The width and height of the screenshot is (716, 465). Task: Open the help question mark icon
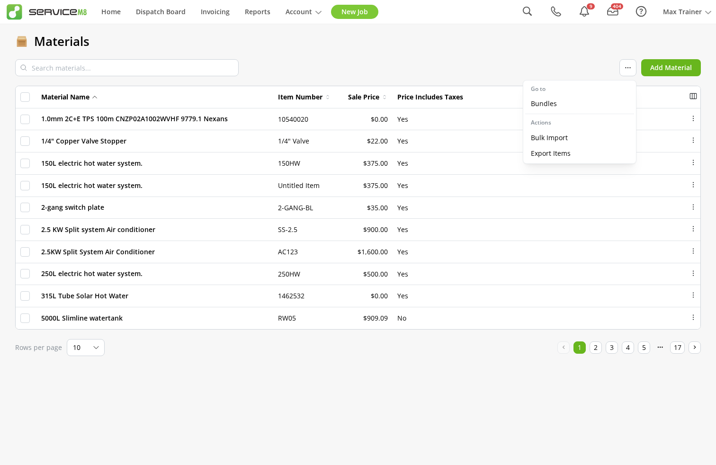coord(641,11)
